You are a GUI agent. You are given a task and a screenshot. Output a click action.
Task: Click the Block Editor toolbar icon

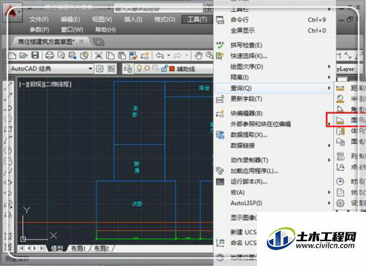click(x=145, y=56)
